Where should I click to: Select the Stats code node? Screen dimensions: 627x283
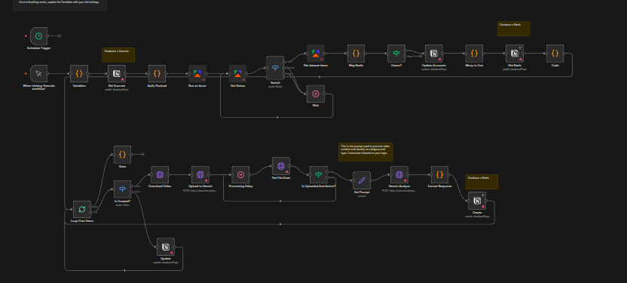pyautogui.click(x=123, y=154)
